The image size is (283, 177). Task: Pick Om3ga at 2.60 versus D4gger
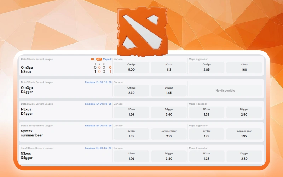[131, 91]
